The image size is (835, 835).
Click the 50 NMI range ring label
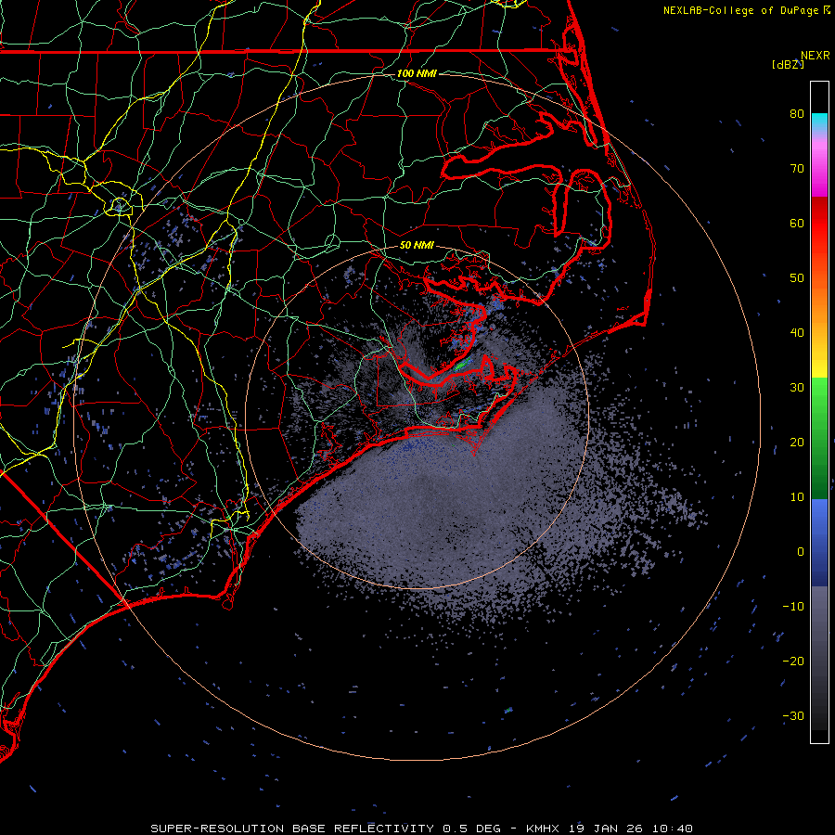[x=417, y=246]
